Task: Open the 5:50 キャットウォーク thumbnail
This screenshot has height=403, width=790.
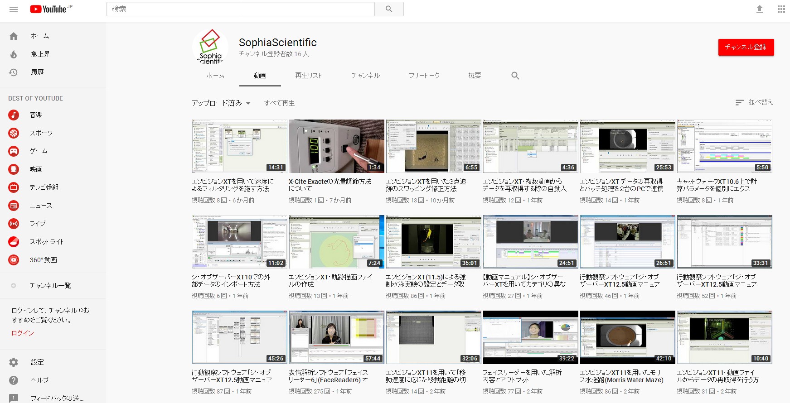Action: coord(724,146)
